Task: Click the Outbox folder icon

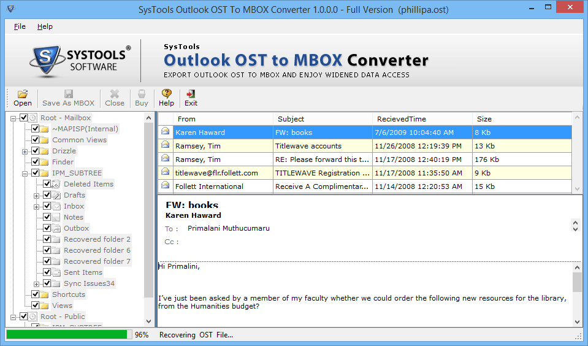Action: pyautogui.click(x=56, y=228)
